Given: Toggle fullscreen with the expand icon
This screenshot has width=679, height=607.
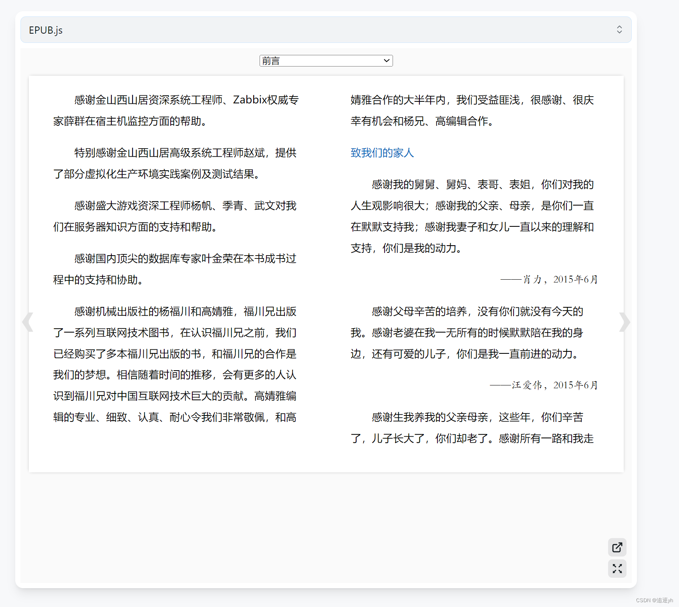Looking at the screenshot, I should [617, 569].
